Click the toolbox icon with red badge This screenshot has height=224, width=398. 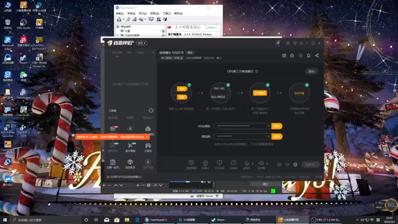(113, 128)
